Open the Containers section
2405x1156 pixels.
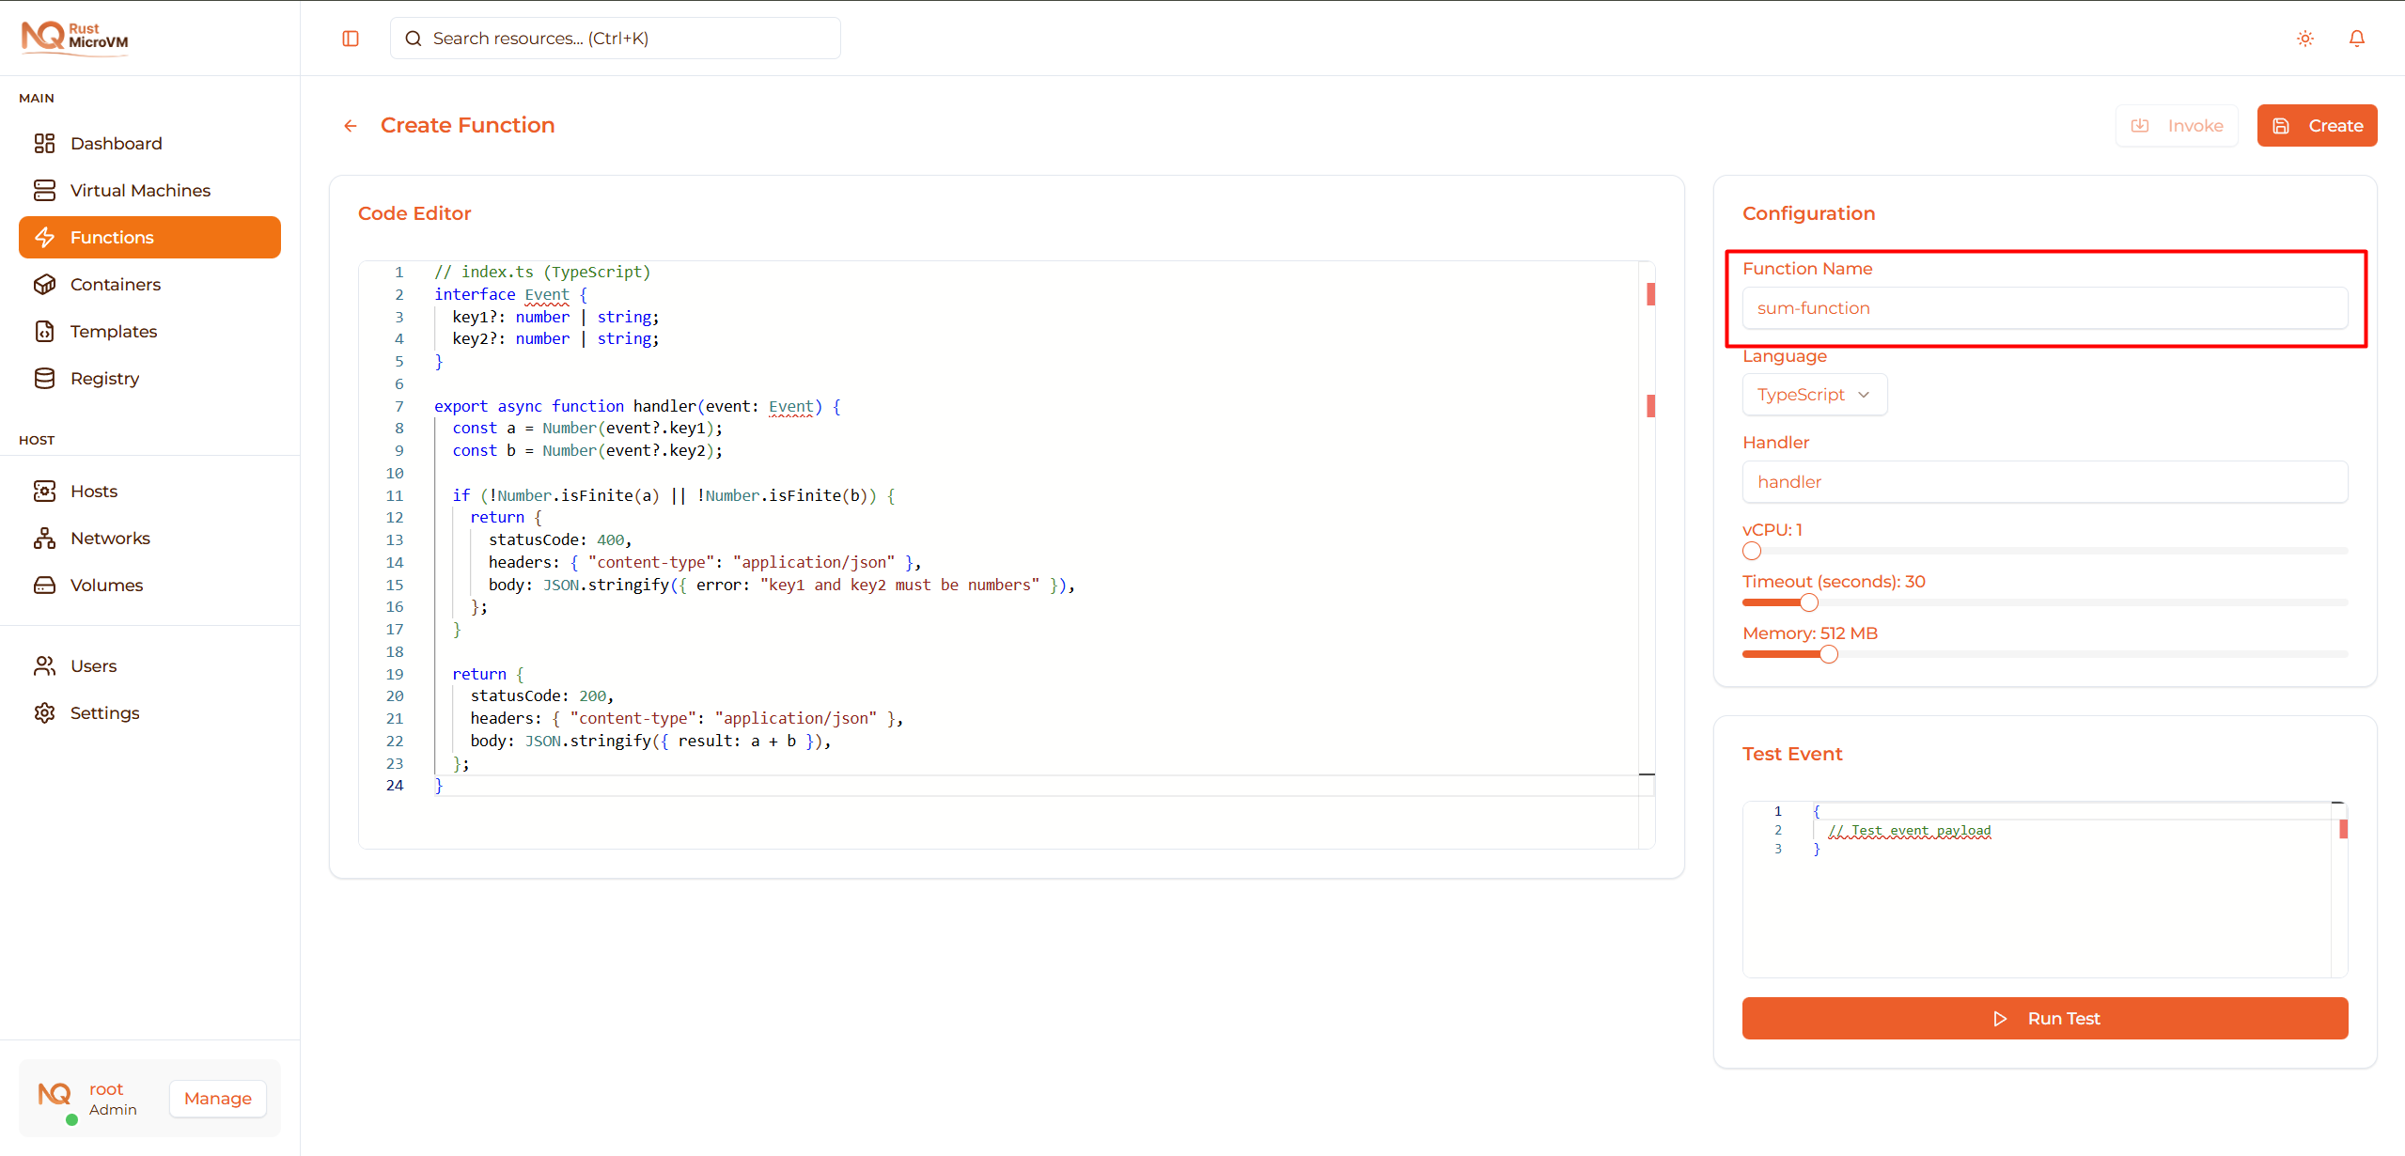[115, 284]
